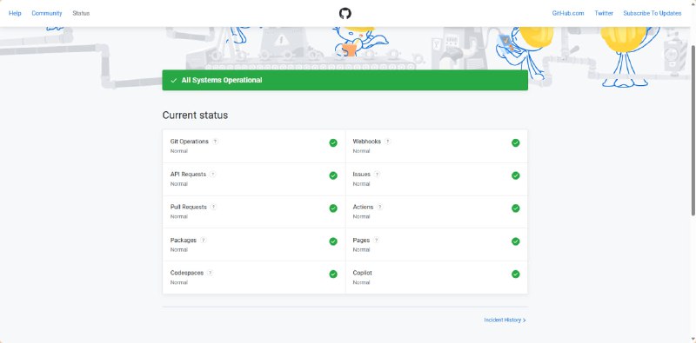Click the Packages label

click(184, 241)
